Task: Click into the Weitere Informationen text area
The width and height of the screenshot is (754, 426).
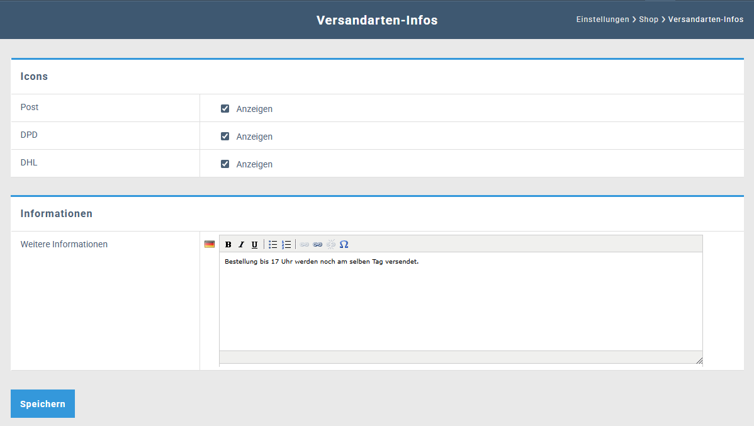Action: click(460, 302)
